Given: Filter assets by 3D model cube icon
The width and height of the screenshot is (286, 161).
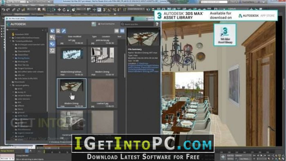Looking at the screenshot, I should (53, 31).
